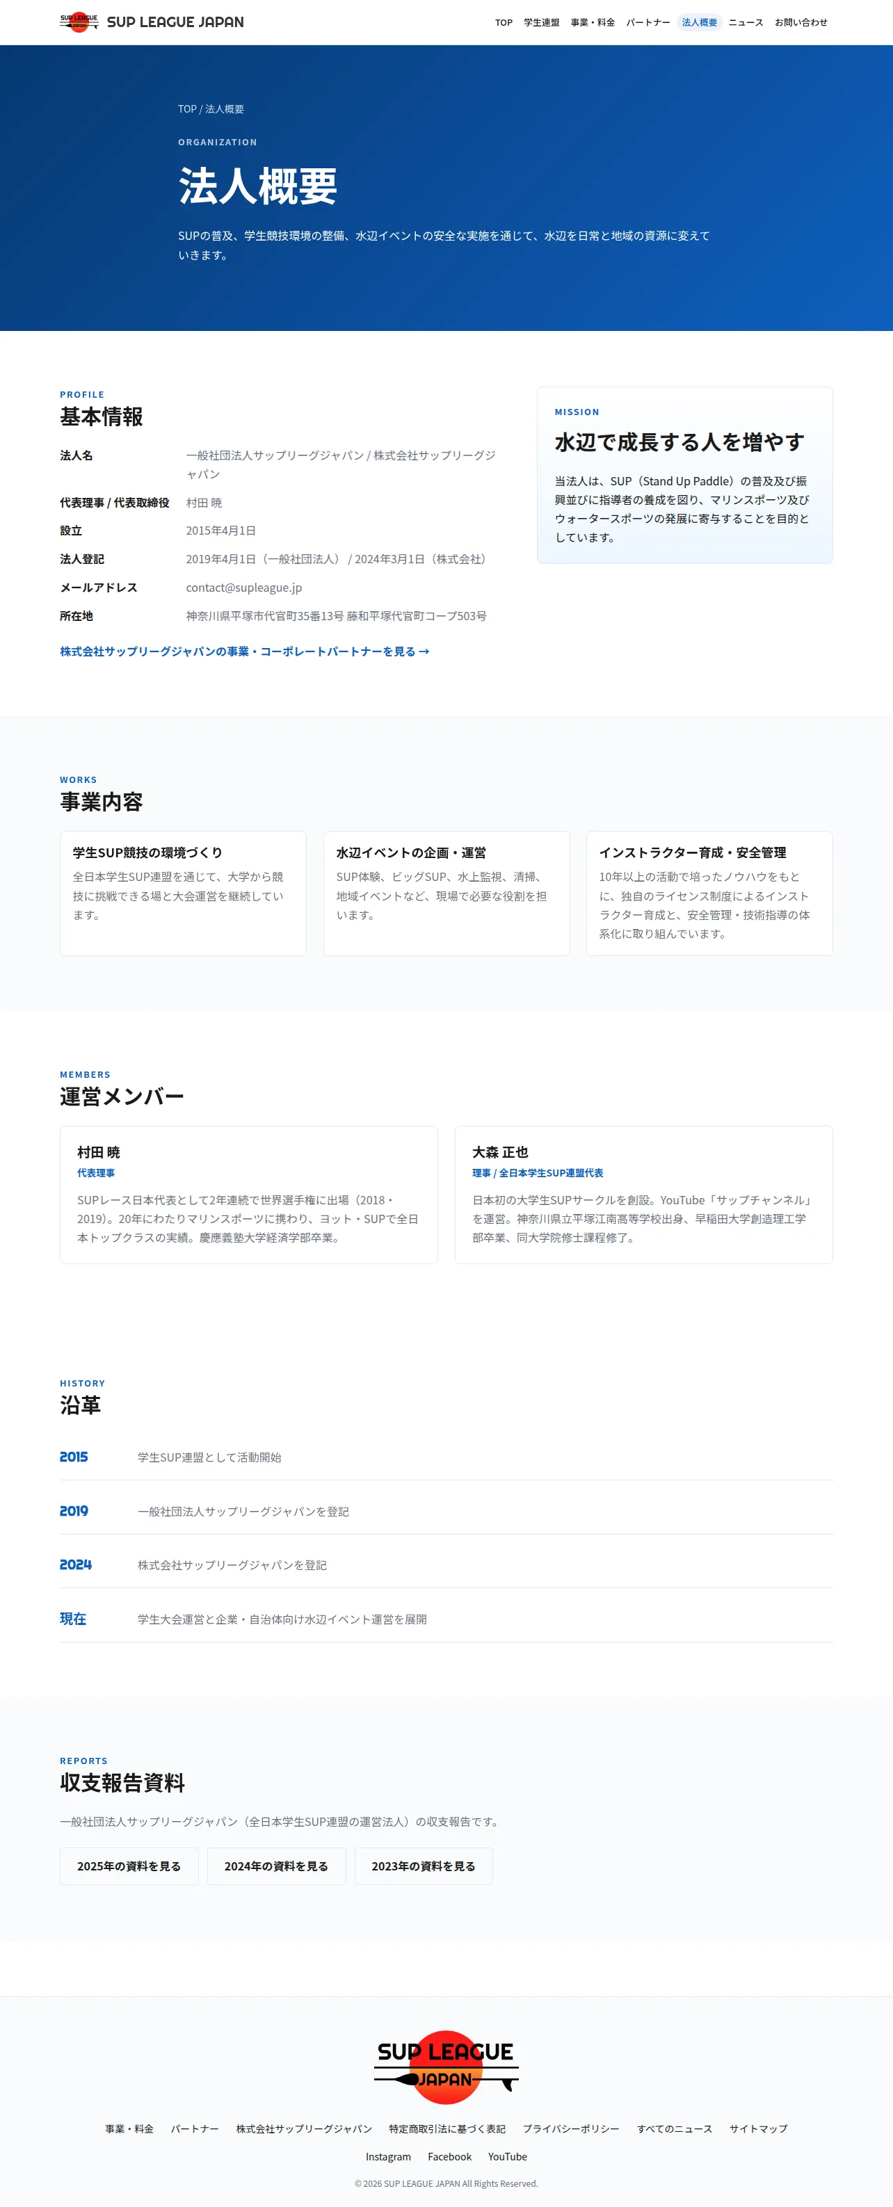Viewport: 893px width, 2207px height.
Task: Select the 水辺イベントの企画・運営 card
Action: [447, 893]
